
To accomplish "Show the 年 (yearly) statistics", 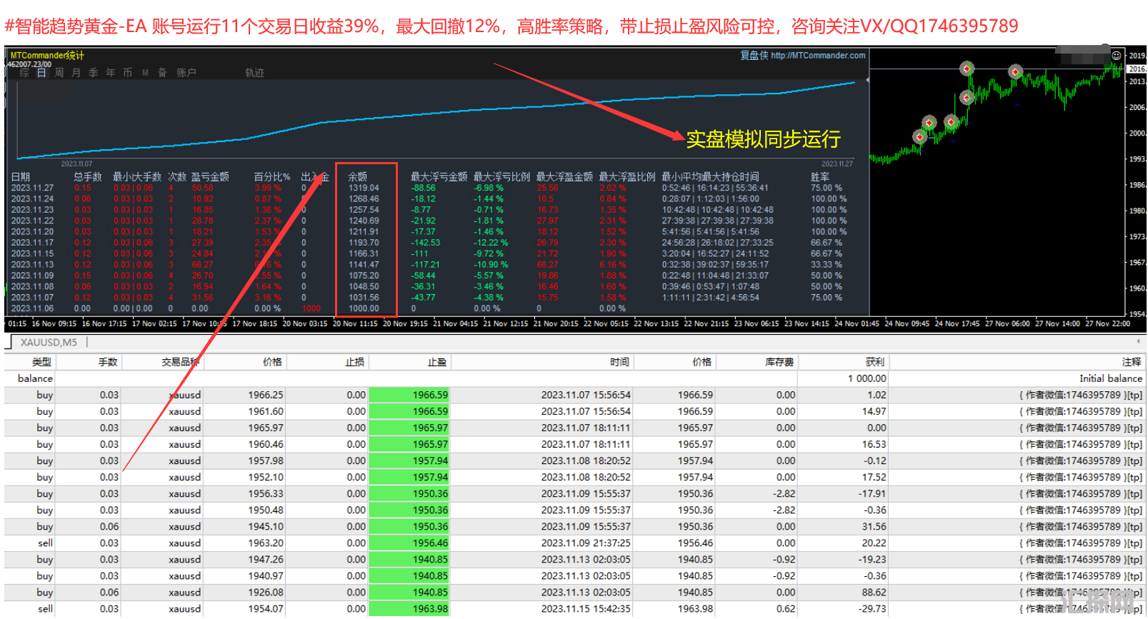I will point(111,73).
